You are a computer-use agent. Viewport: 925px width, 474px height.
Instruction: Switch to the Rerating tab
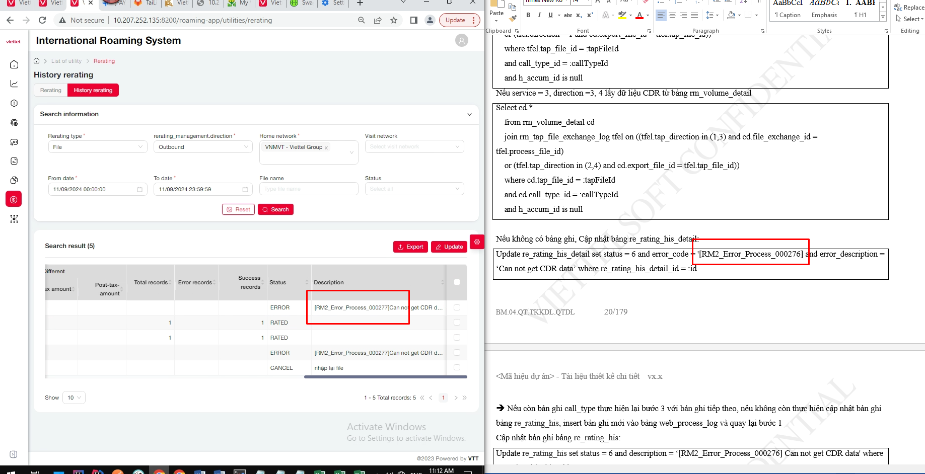pos(51,90)
